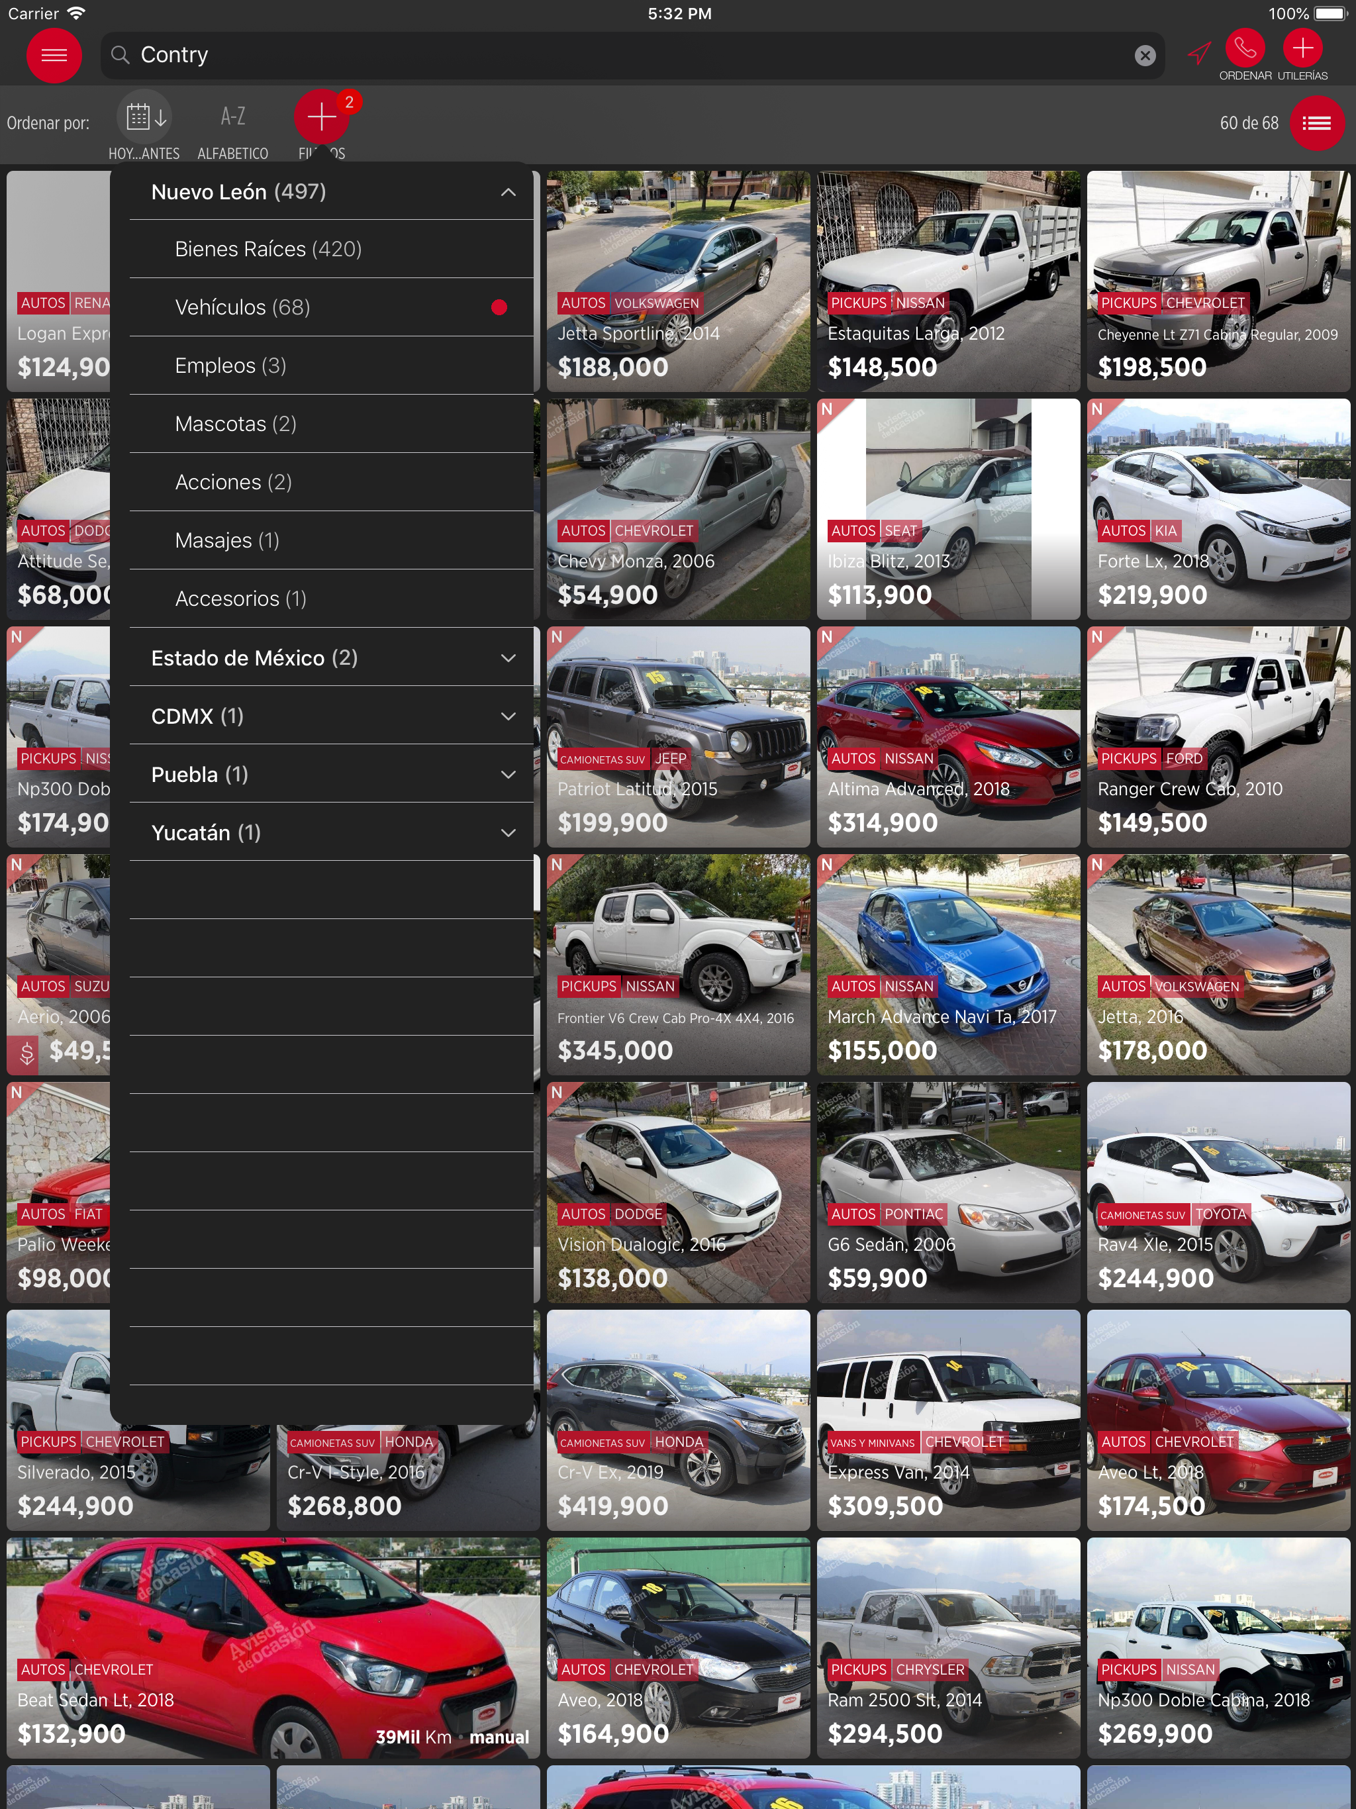
Task: Tap the 60 de 68 results counter
Action: [1249, 123]
